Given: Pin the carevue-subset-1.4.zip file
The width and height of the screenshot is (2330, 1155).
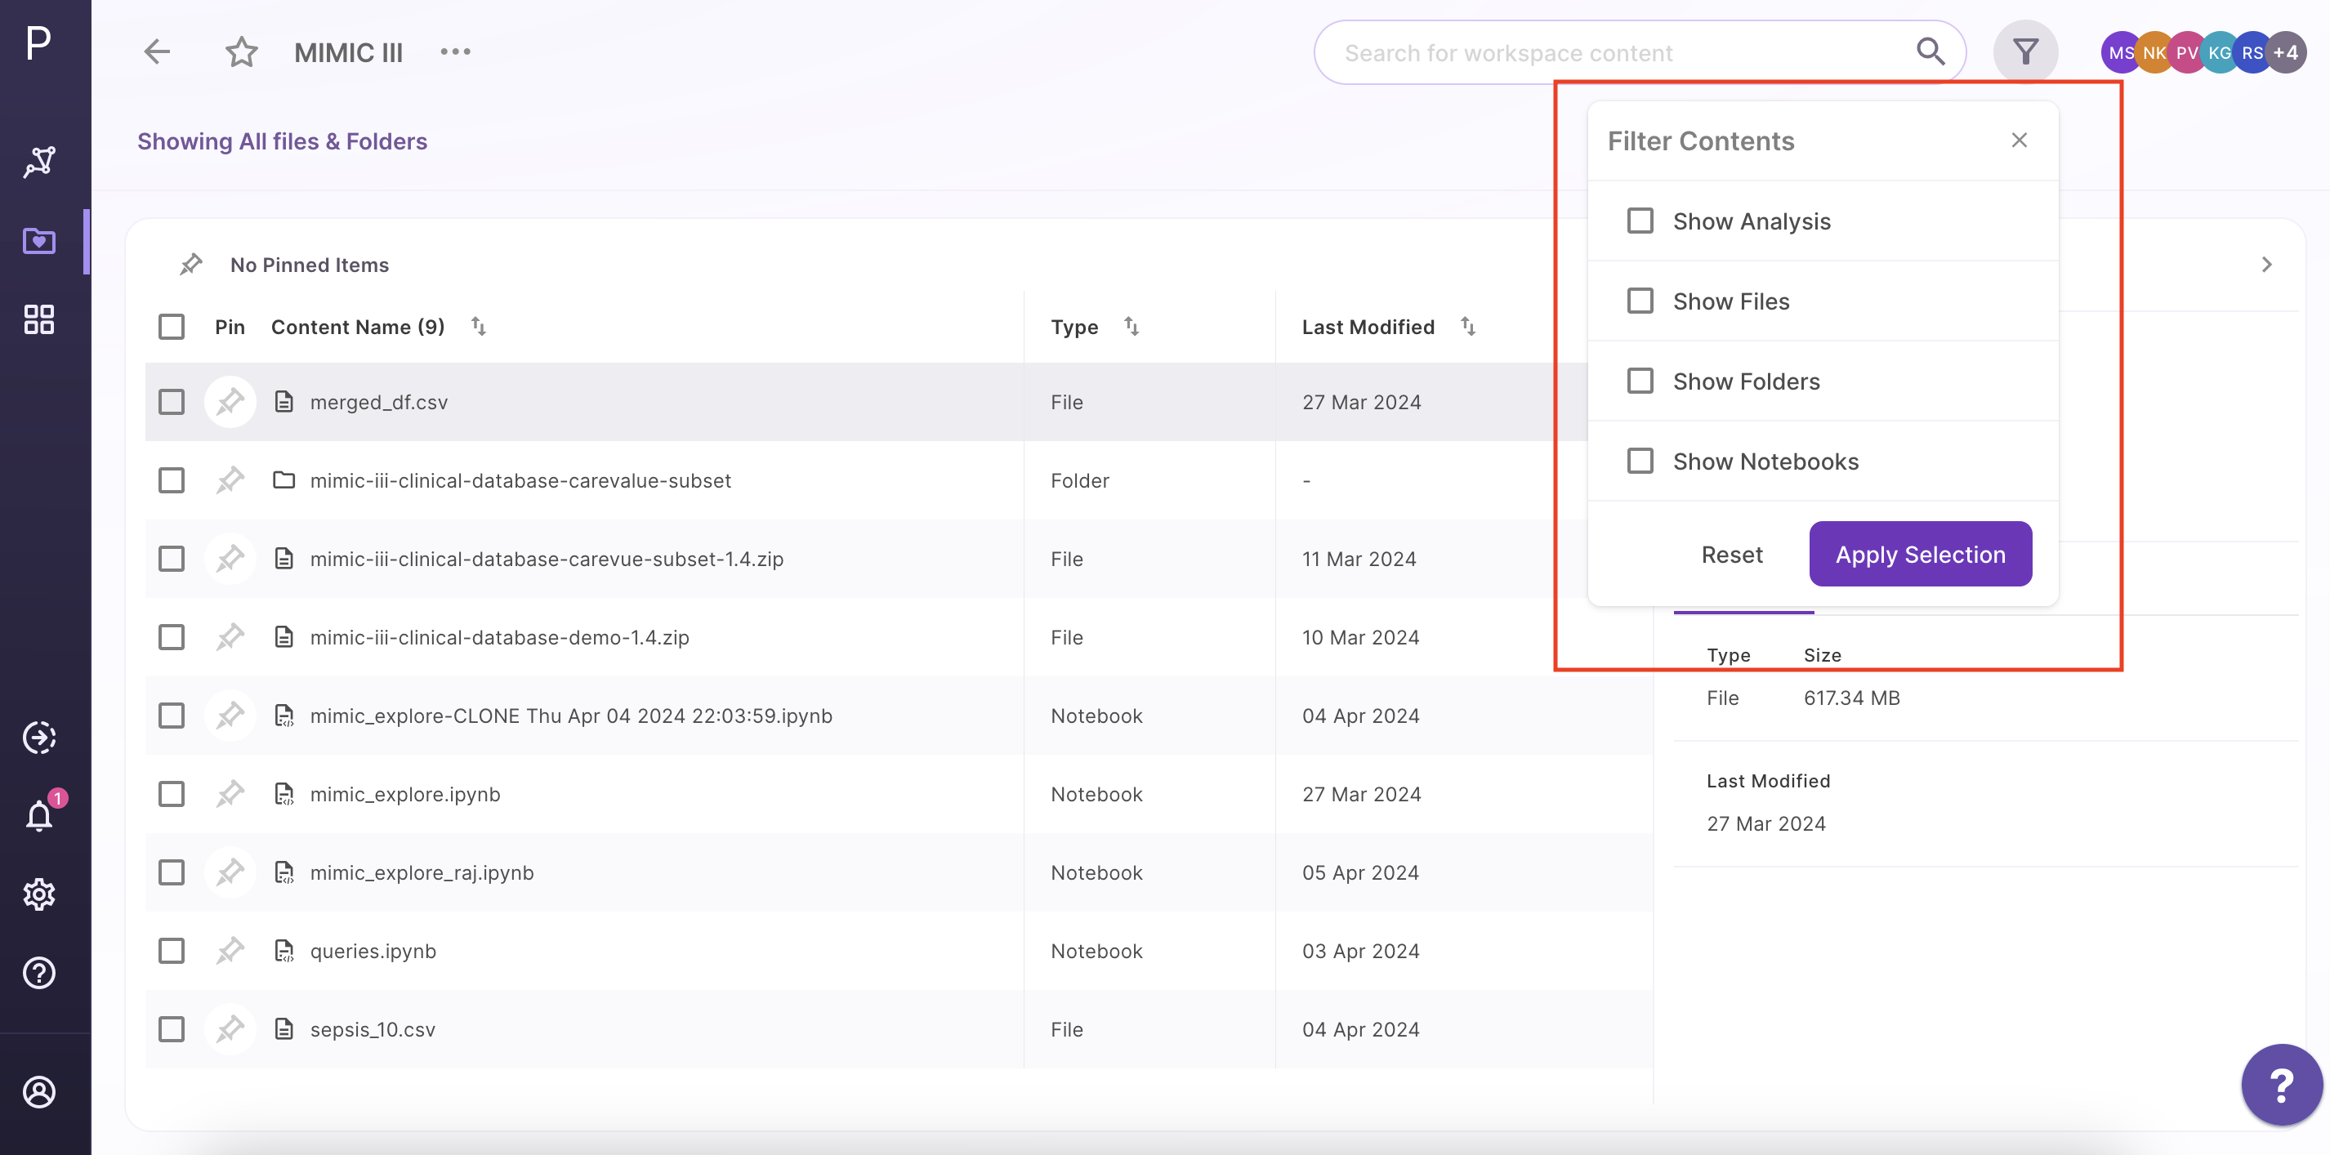Looking at the screenshot, I should click(230, 558).
